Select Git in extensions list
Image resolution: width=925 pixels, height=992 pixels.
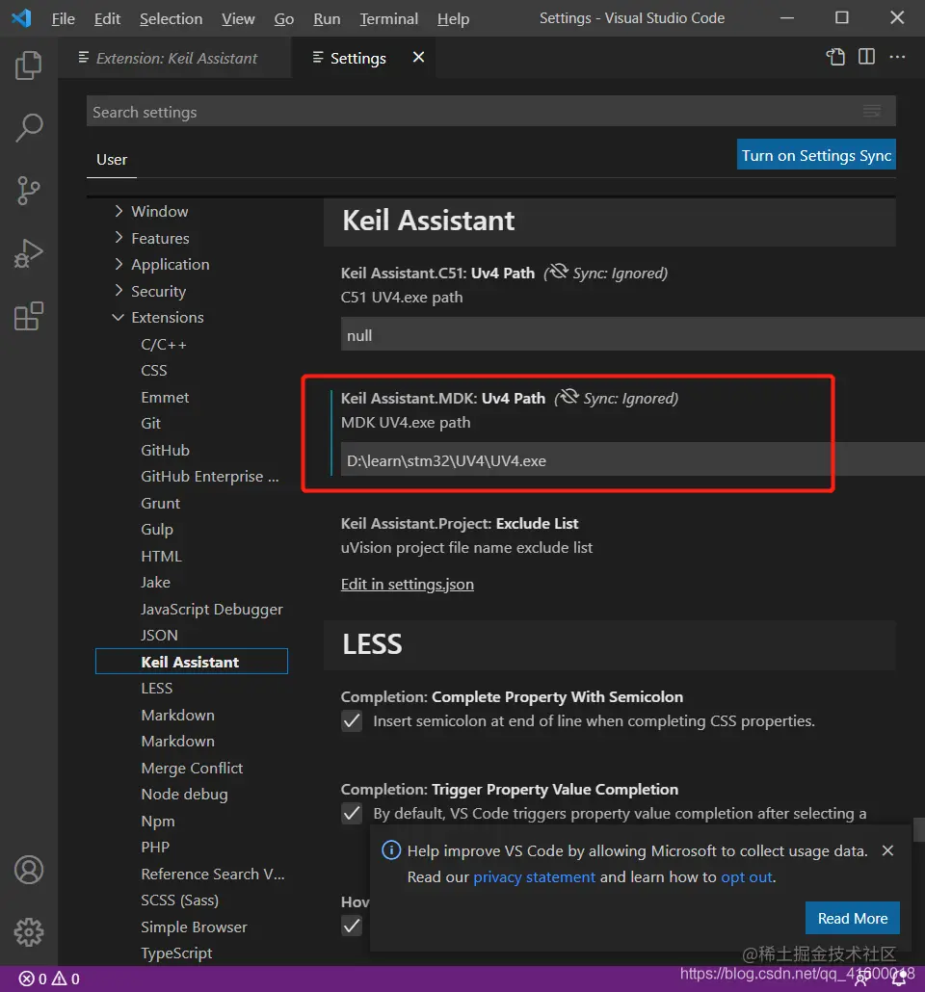point(150,423)
